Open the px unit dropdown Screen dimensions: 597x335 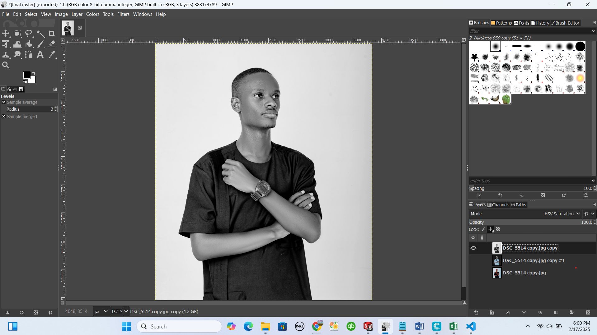click(101, 311)
